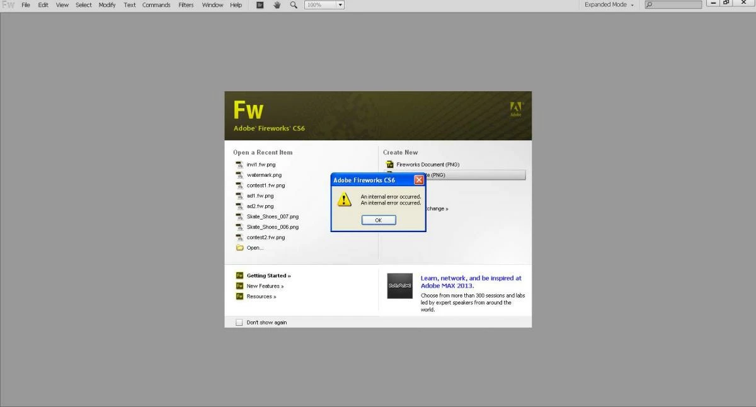This screenshot has height=407, width=756.
Task: Open the Select menu
Action: point(84,4)
